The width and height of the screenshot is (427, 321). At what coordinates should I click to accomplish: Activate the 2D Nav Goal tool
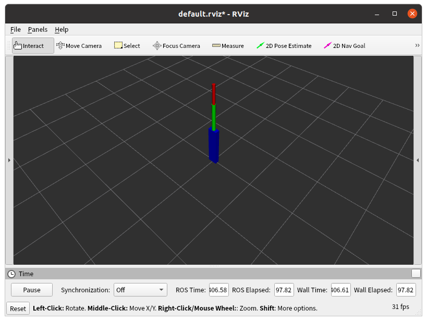(x=344, y=46)
